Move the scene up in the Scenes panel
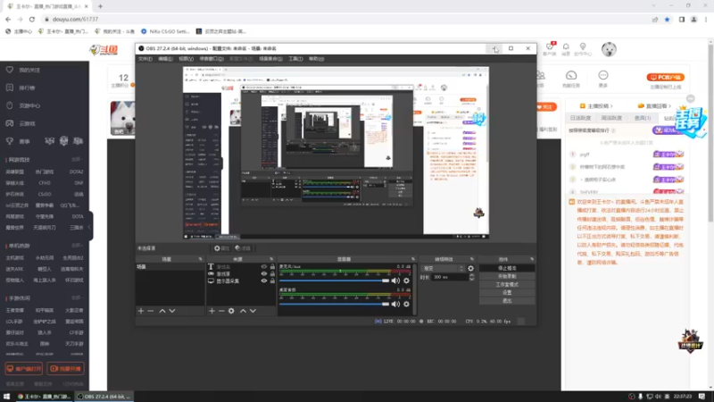 pos(162,311)
